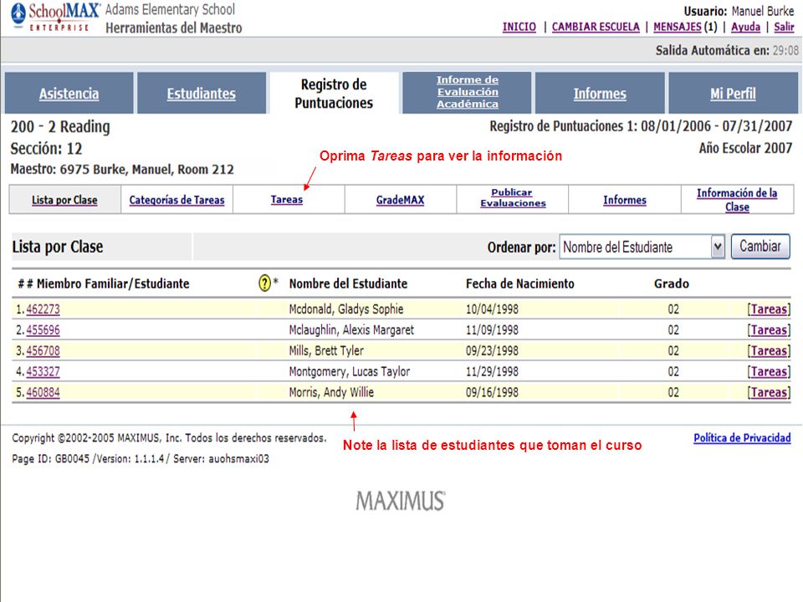Click the Usuario: Manuel Burke label
The image size is (803, 602).
tap(739, 11)
